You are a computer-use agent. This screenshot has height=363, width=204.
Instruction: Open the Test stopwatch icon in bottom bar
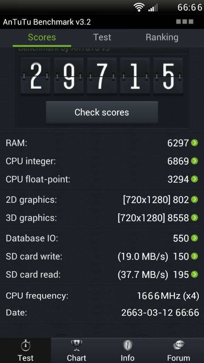point(25,346)
